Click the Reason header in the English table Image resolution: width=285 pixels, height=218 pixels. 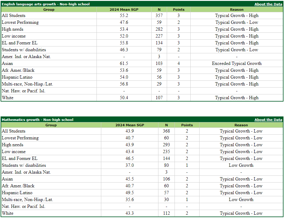(x=237, y=10)
